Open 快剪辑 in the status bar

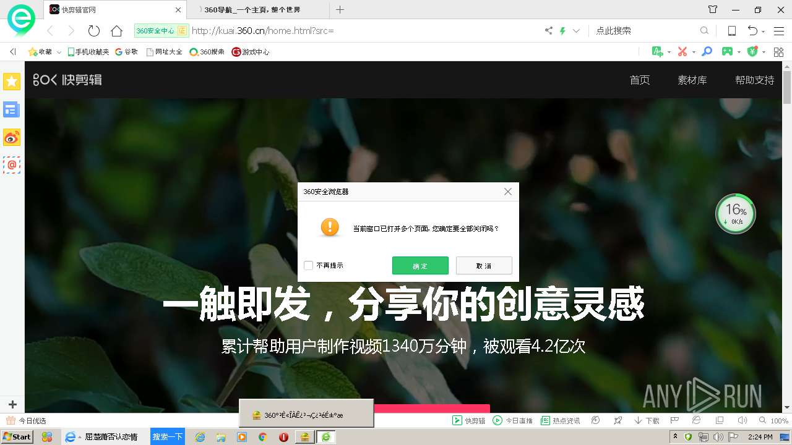pos(469,421)
